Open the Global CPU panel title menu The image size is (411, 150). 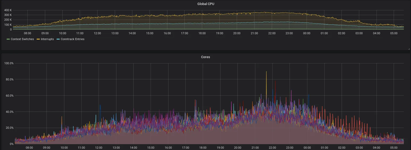point(205,4)
